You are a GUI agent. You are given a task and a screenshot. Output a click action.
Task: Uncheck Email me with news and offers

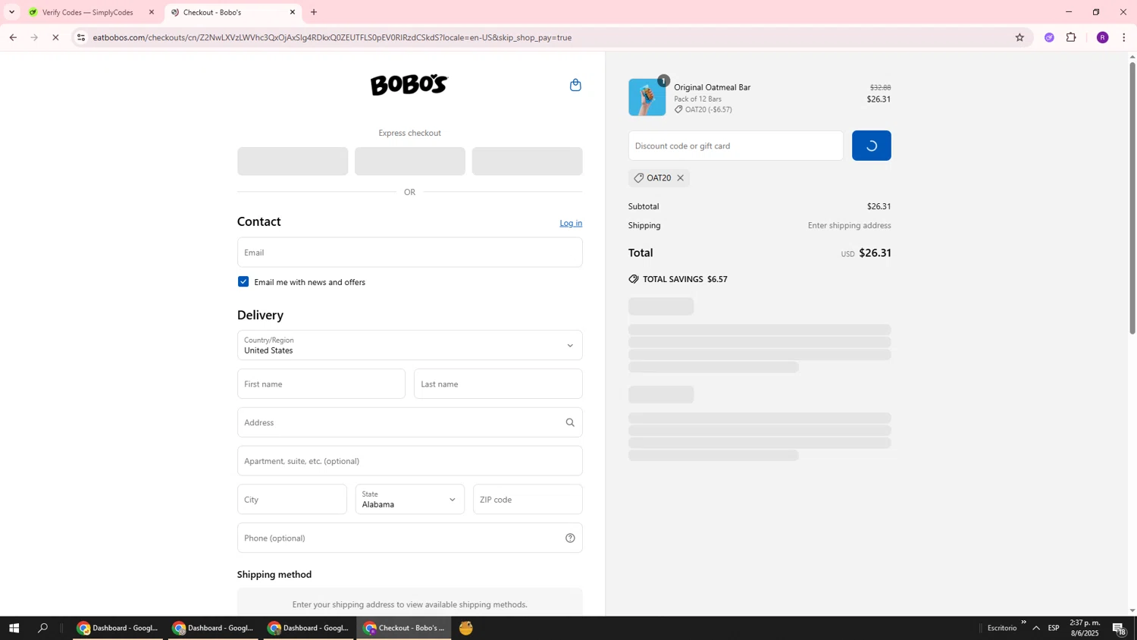point(243,281)
